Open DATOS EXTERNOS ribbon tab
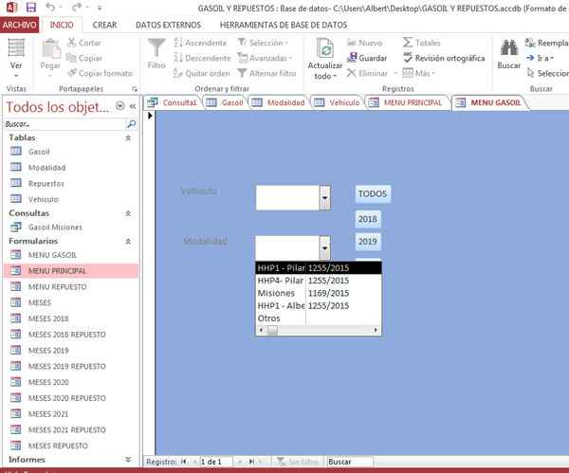Image resolution: width=569 pixels, height=473 pixels. [168, 25]
